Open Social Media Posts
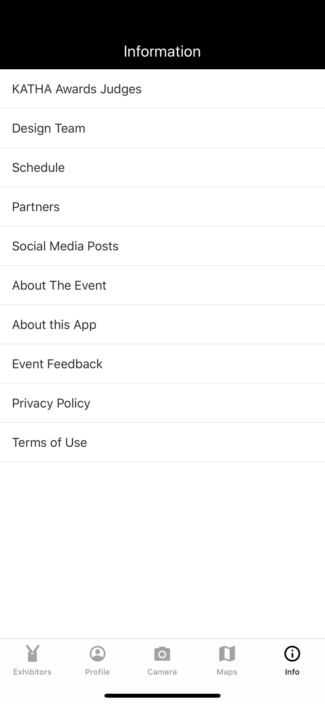Screen dimensions: 325x704 162,246
